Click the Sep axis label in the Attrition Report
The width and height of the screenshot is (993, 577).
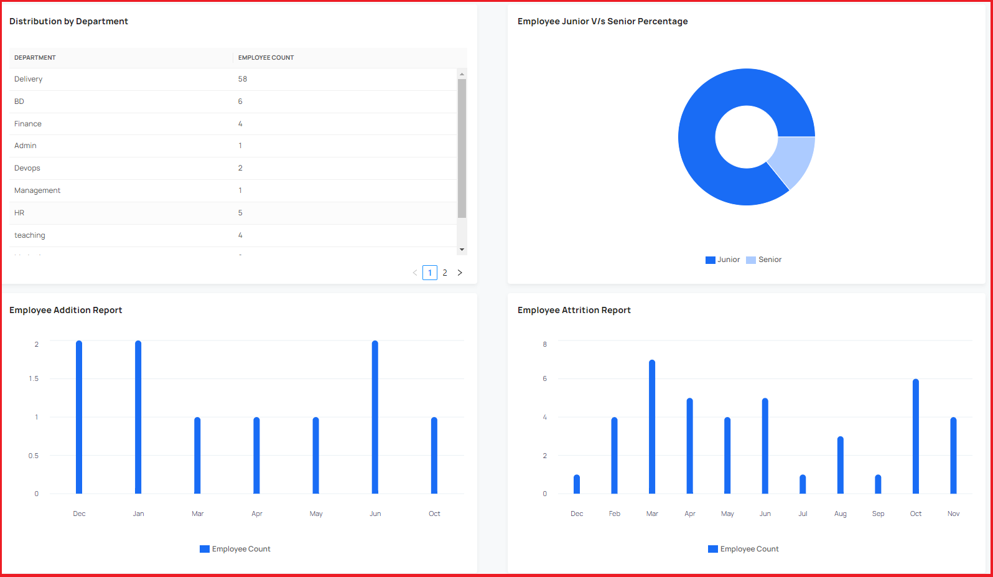coord(878,514)
